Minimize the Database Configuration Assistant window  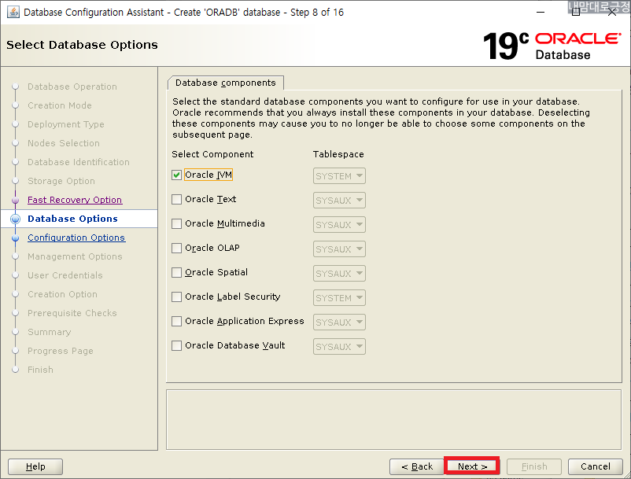[x=541, y=12]
